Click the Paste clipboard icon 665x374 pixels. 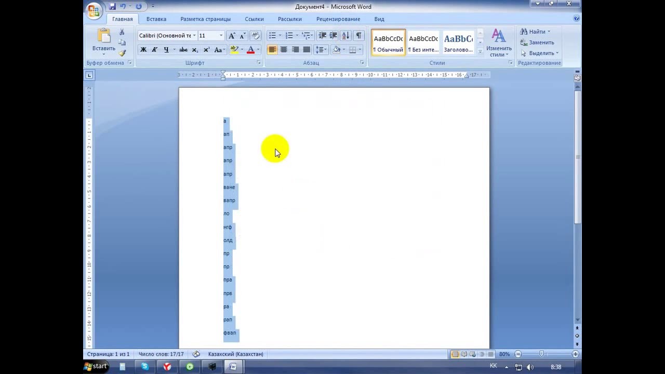pyautogui.click(x=104, y=36)
